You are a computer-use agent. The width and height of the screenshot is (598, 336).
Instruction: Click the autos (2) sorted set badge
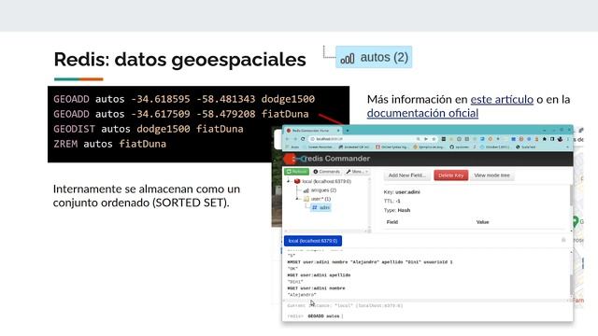pos(374,57)
